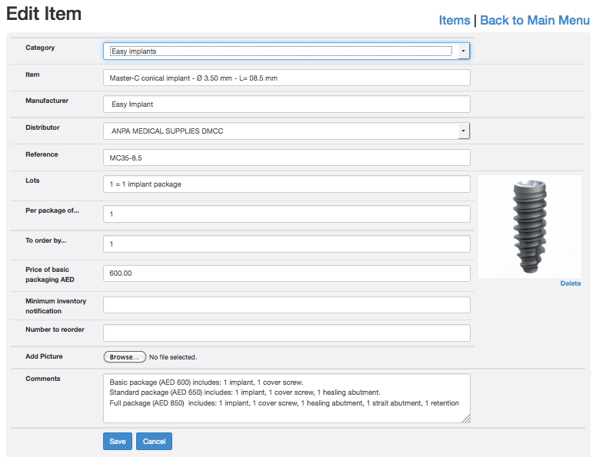Grab the Comments box resize handle
The height and width of the screenshot is (457, 596).
465,419
